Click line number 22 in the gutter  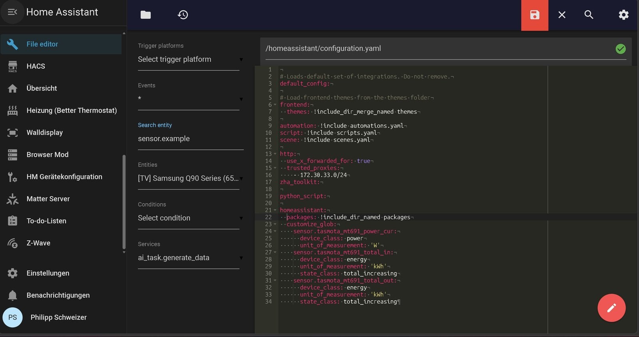268,217
